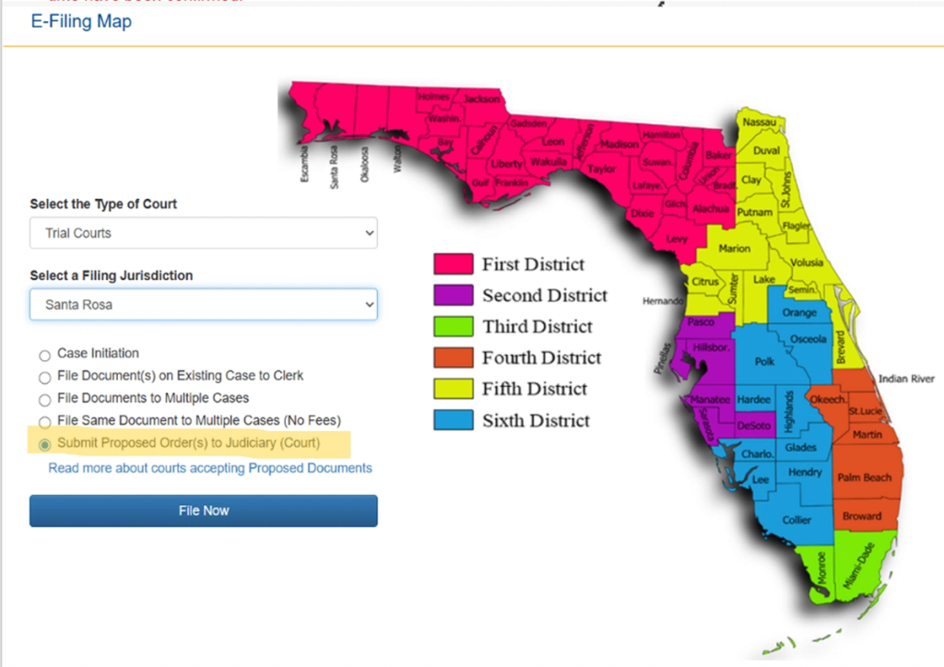Click Volusia county on the map
Screen dimensions: 944x667
click(x=806, y=263)
